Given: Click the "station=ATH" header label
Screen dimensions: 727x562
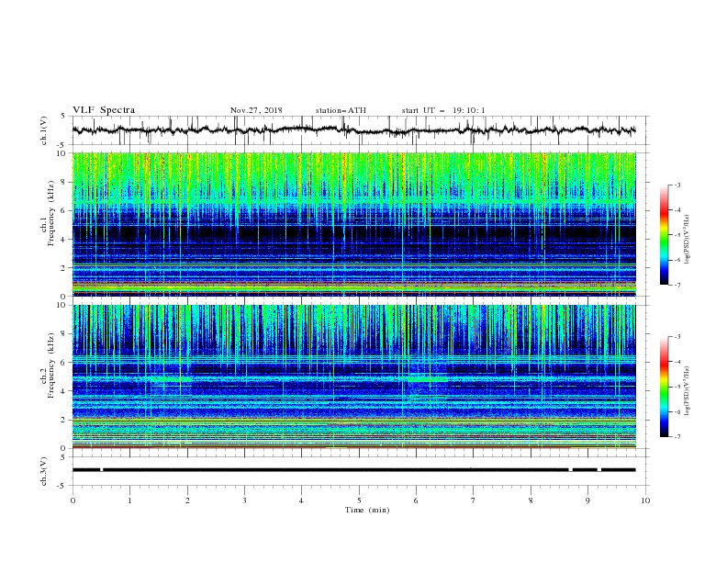Looking at the screenshot, I should 341,110.
